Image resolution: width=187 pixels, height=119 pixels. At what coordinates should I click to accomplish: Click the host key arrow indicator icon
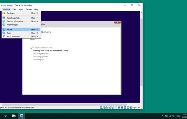click(x=131, y=108)
